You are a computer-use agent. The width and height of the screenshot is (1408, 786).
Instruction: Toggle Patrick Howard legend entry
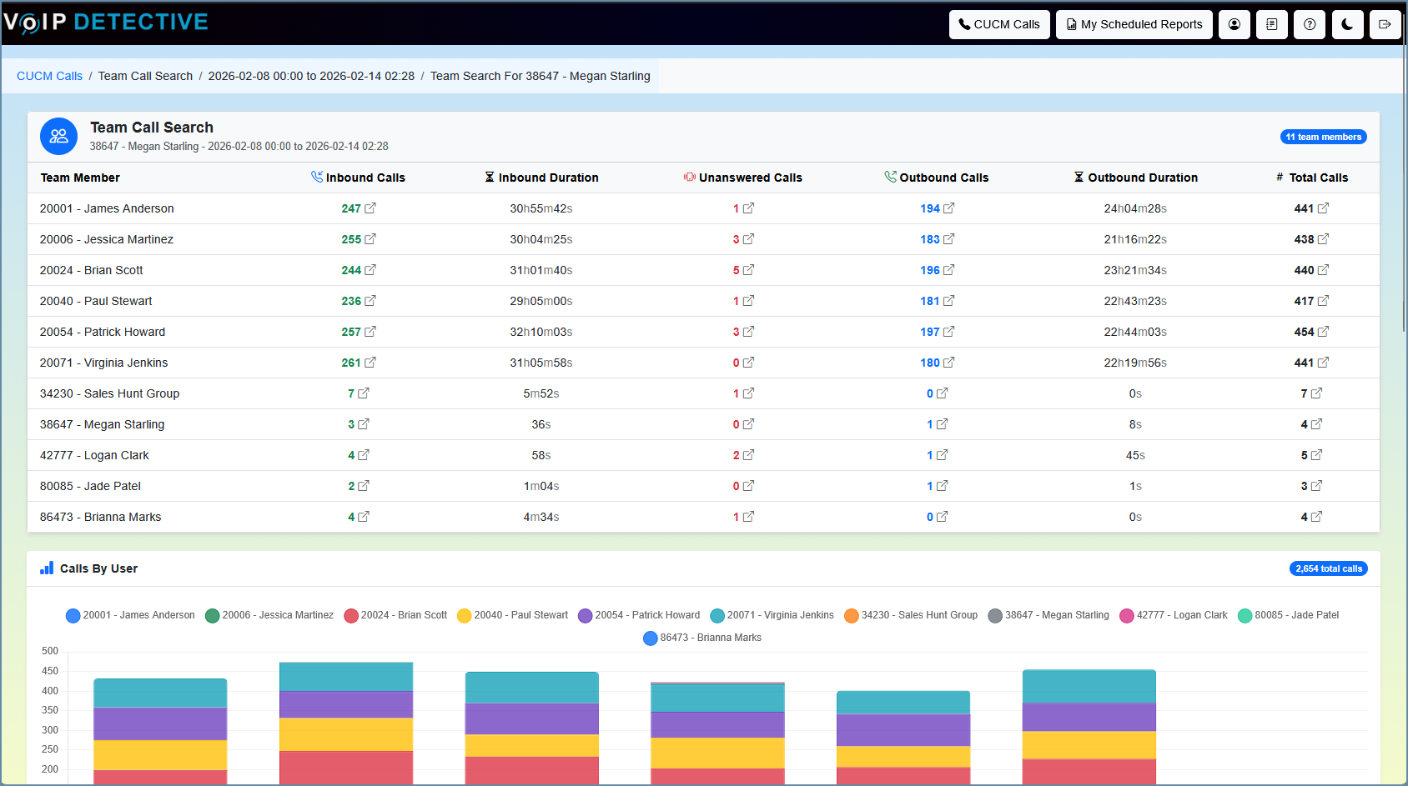click(639, 615)
